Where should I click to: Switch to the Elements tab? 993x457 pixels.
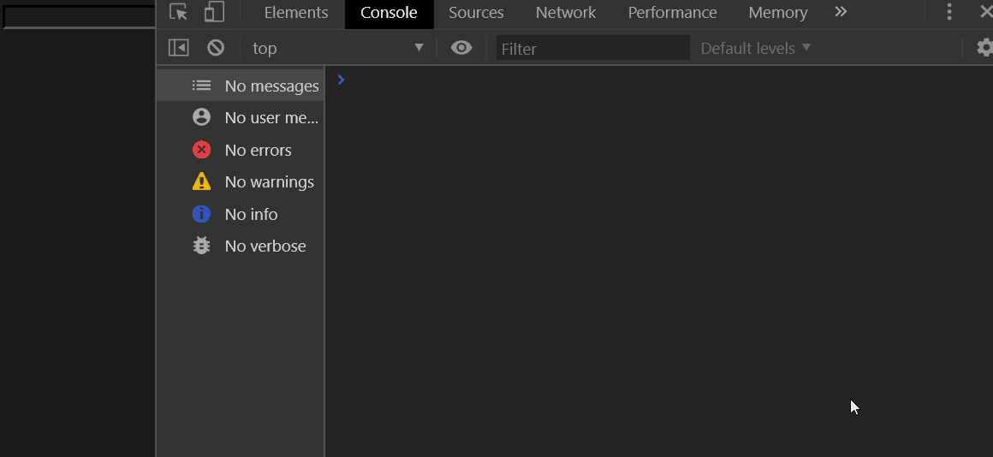pyautogui.click(x=296, y=13)
